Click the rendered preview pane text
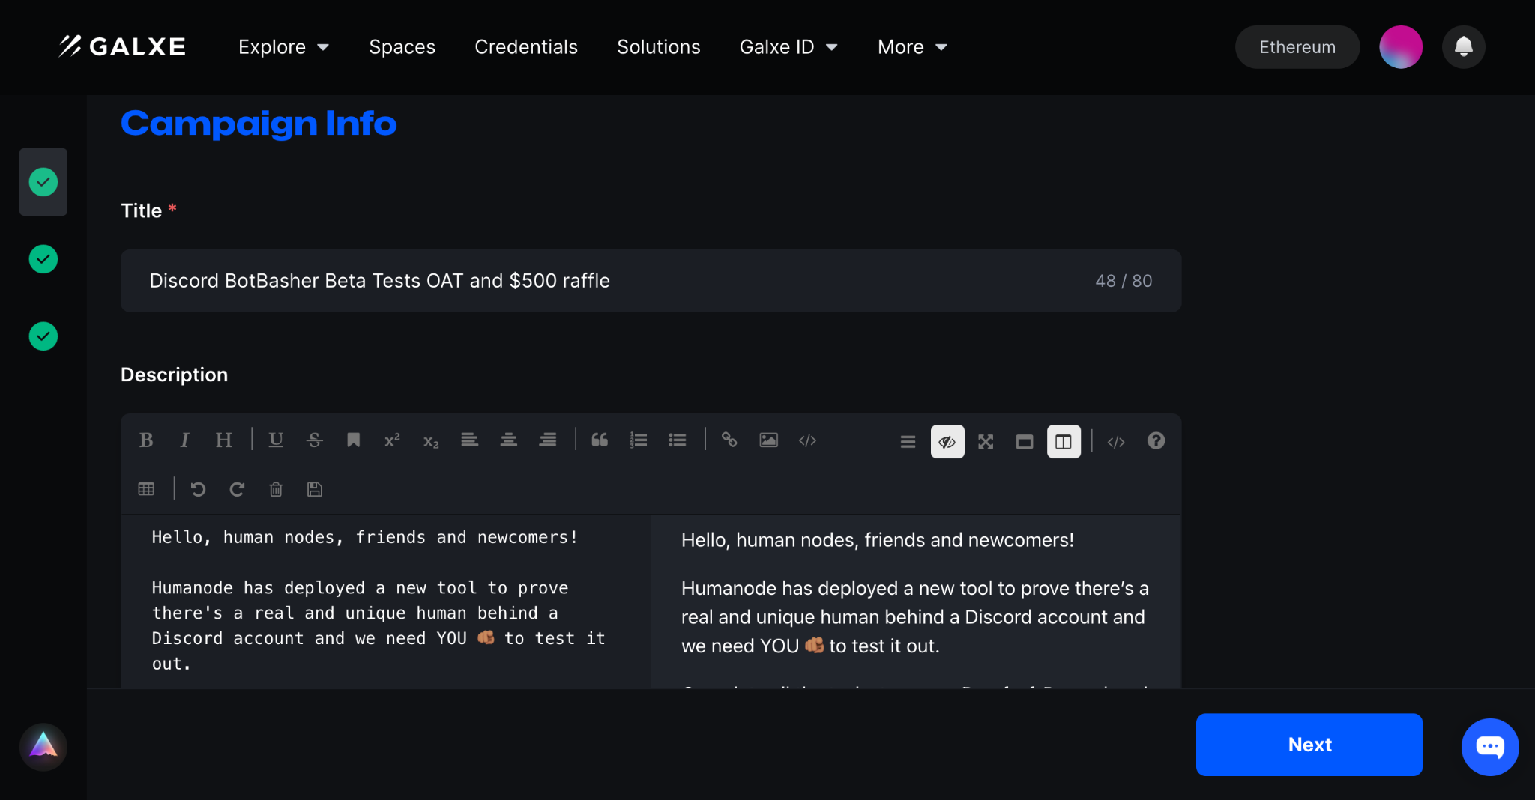 [x=916, y=601]
